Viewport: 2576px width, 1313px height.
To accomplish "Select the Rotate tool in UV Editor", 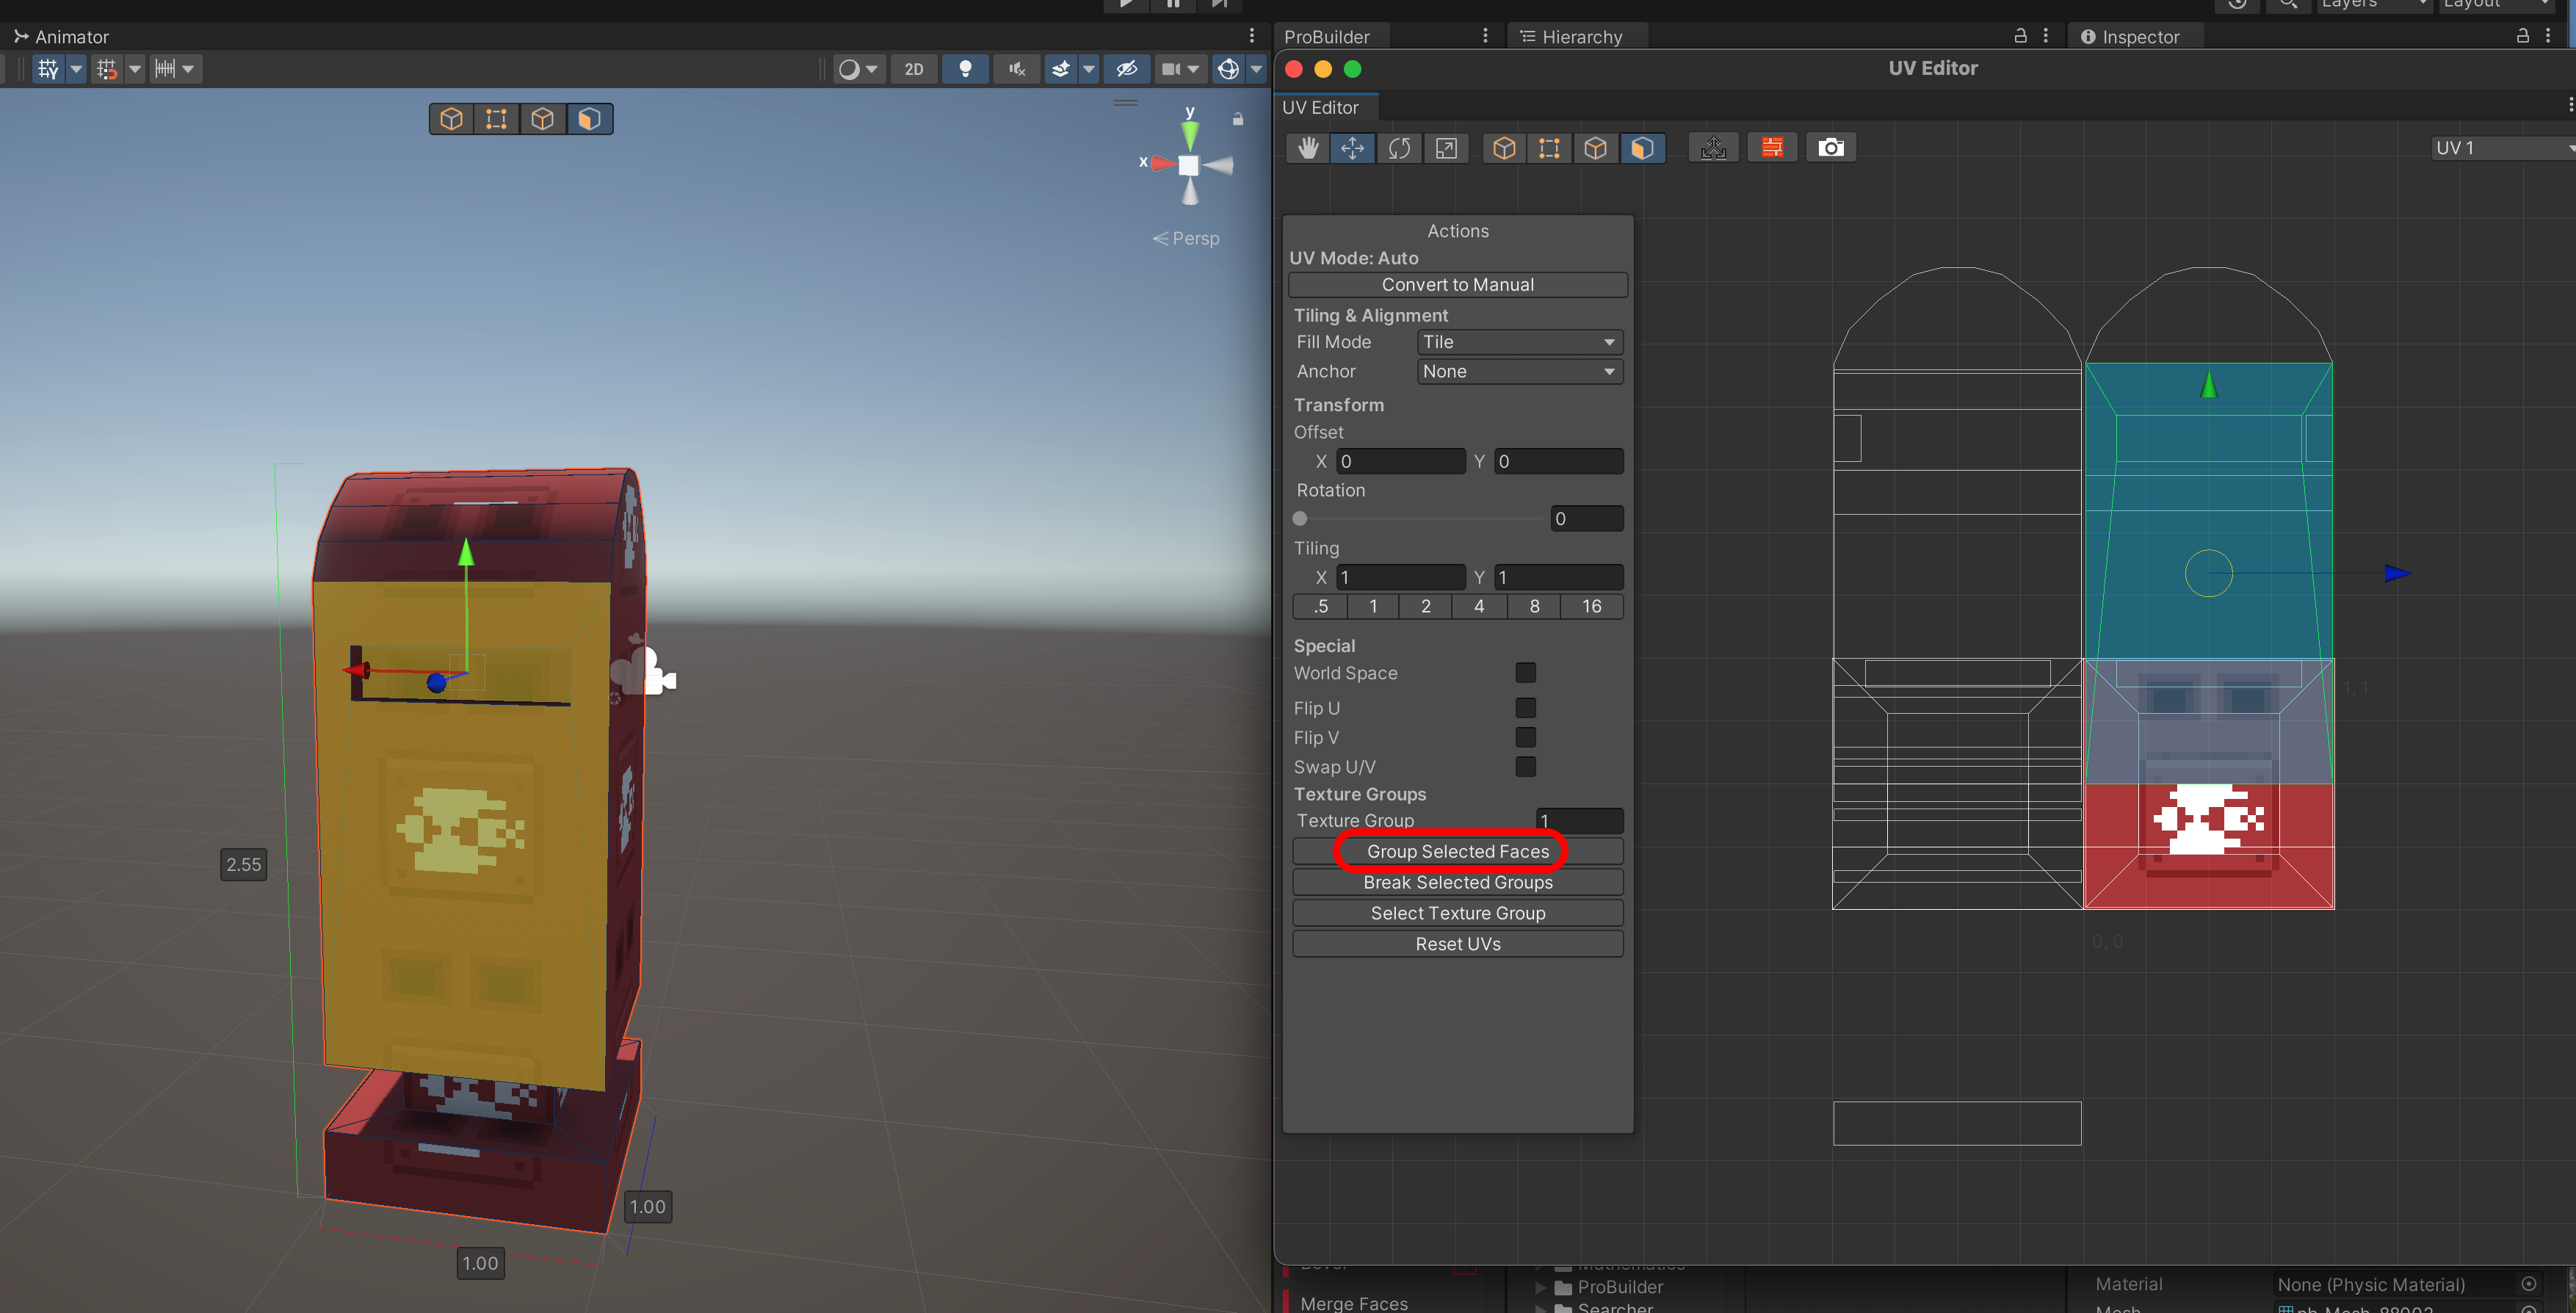I will [x=1399, y=148].
